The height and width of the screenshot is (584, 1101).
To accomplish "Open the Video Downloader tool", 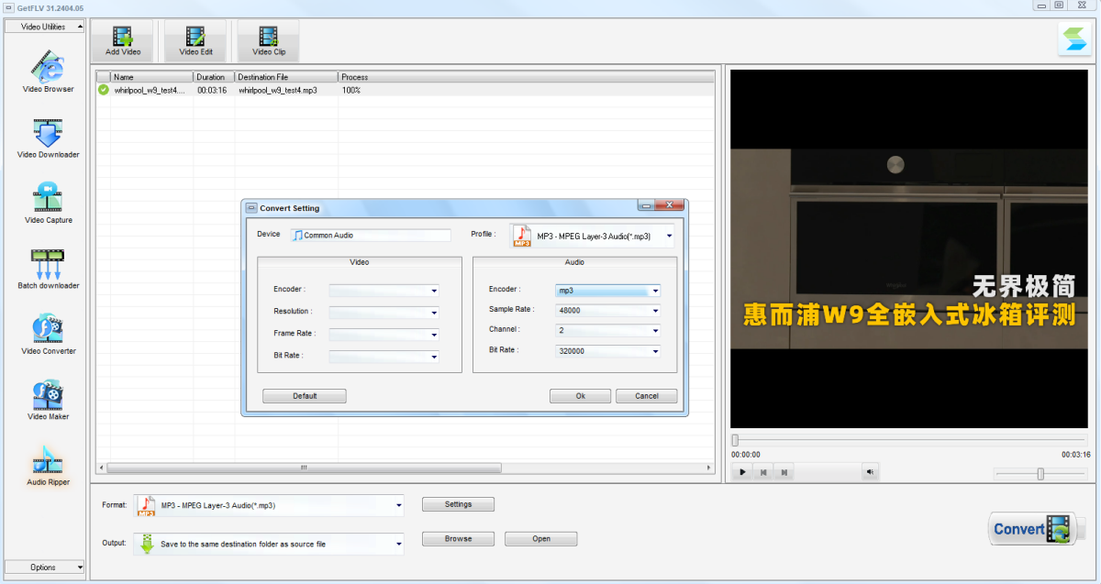I will (x=48, y=137).
